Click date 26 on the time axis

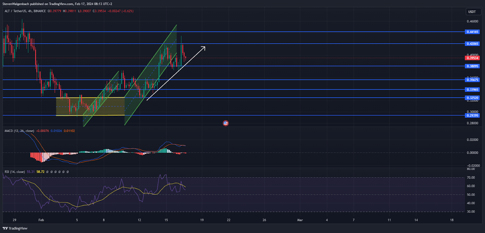click(x=264, y=220)
